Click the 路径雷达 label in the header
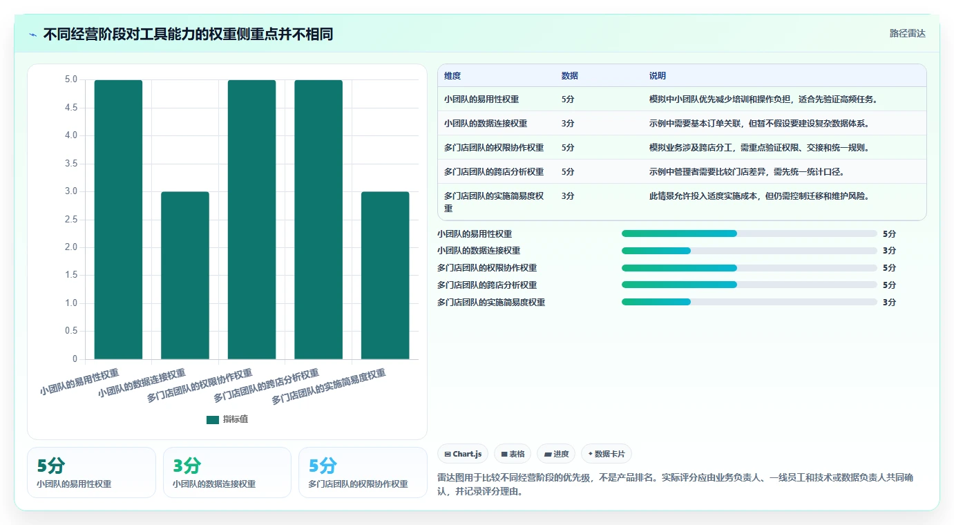Viewport: 954px width, 525px height. [907, 33]
